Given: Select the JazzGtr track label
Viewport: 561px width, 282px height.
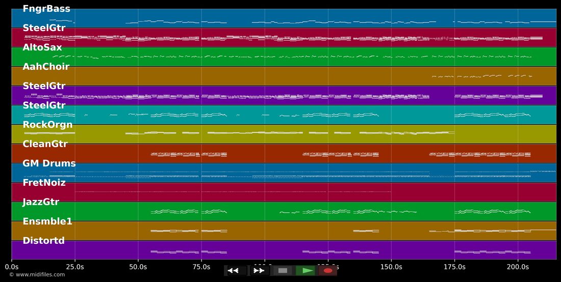Looking at the screenshot, I should pos(41,203).
